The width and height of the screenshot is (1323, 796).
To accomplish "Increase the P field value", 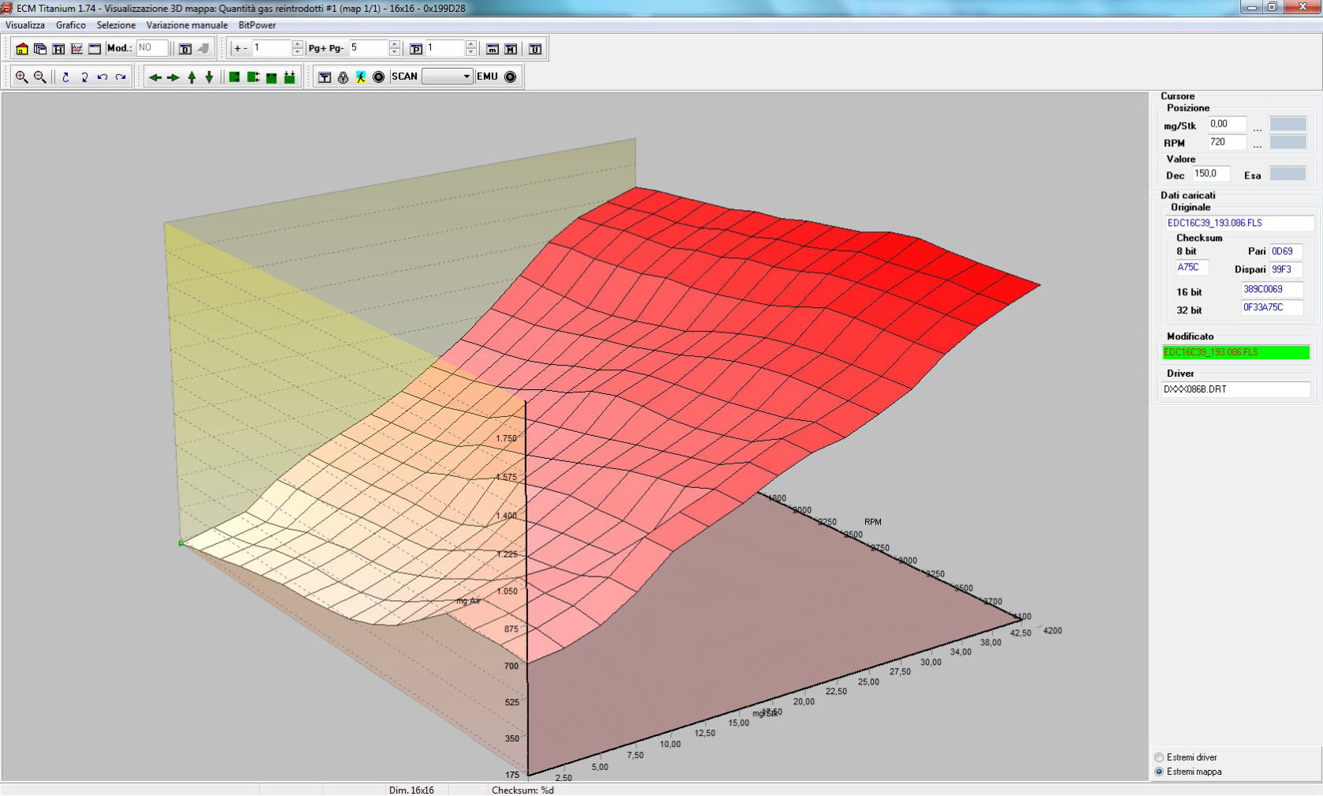I will pyautogui.click(x=470, y=44).
